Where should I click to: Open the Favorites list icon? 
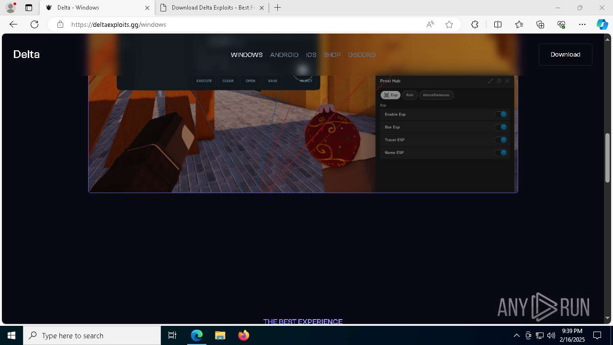(519, 24)
